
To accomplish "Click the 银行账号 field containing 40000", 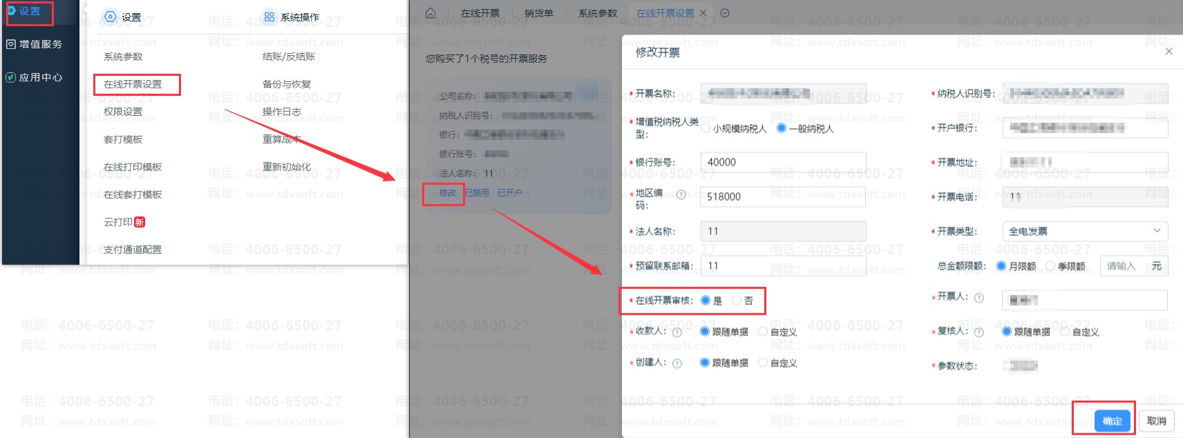I will pos(782,162).
